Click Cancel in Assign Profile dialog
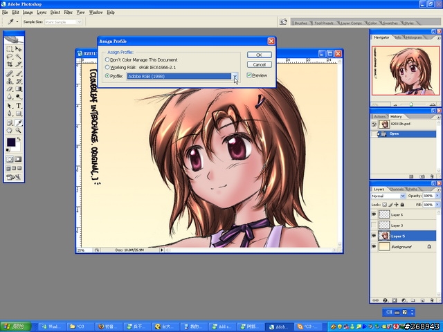Viewport: 443px width, 332px height. coord(259,64)
